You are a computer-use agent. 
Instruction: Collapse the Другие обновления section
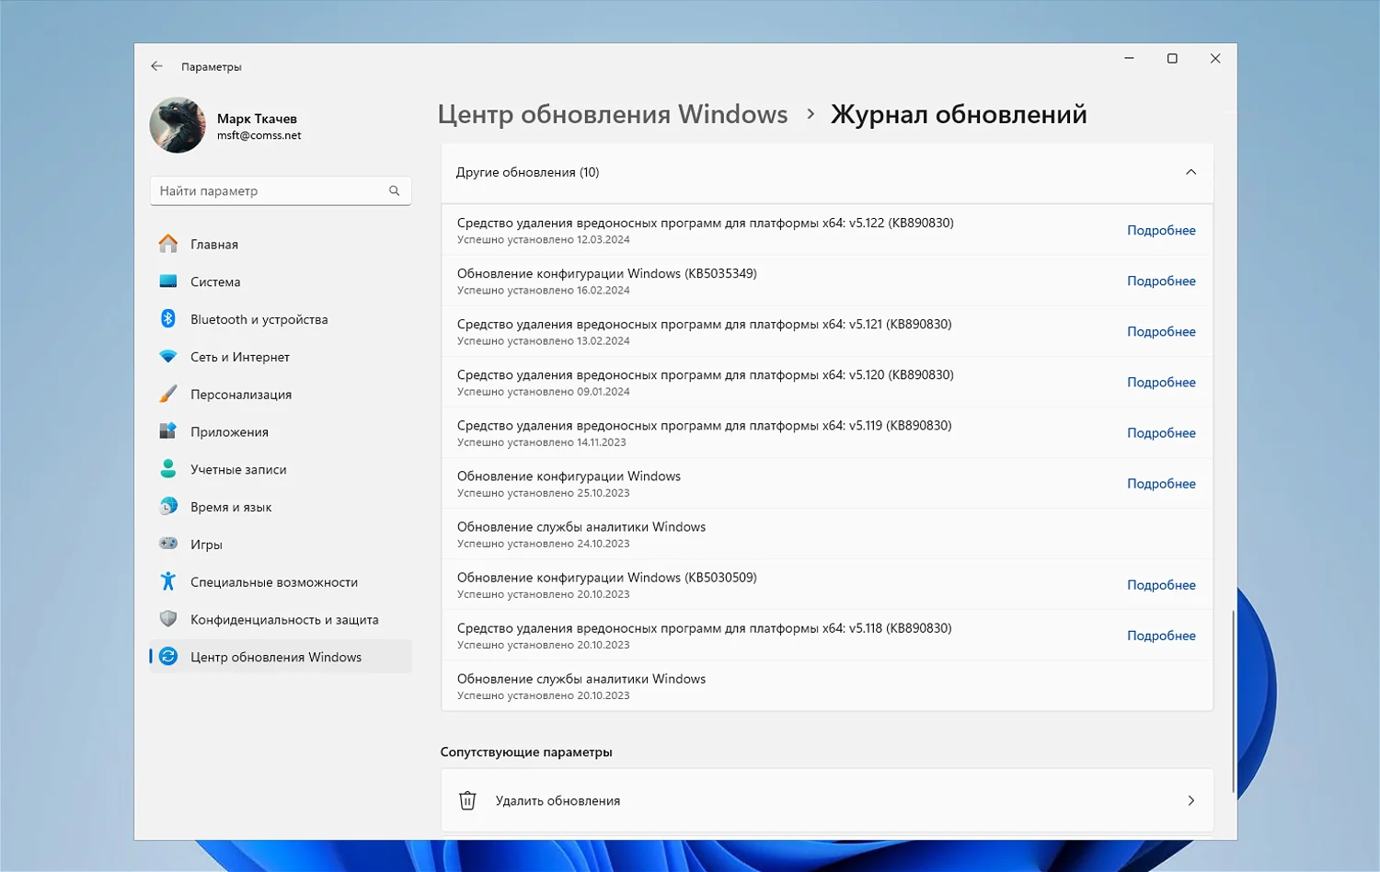(1190, 172)
